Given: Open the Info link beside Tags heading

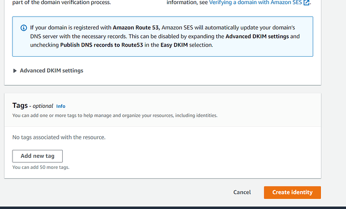Looking at the screenshot, I should (61, 106).
